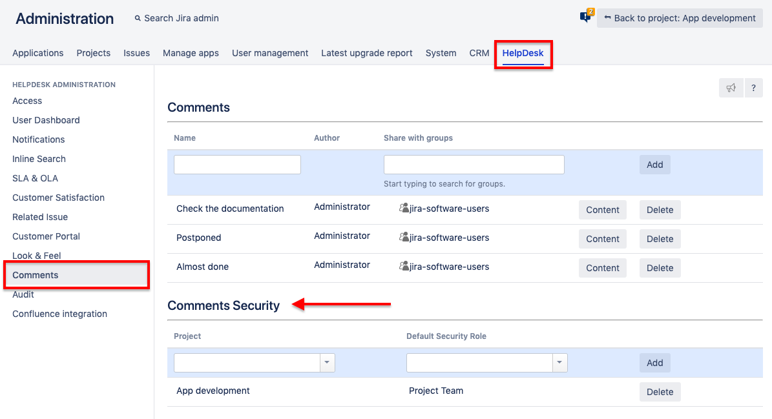Click group icon beside Check the documentation row

click(404, 209)
